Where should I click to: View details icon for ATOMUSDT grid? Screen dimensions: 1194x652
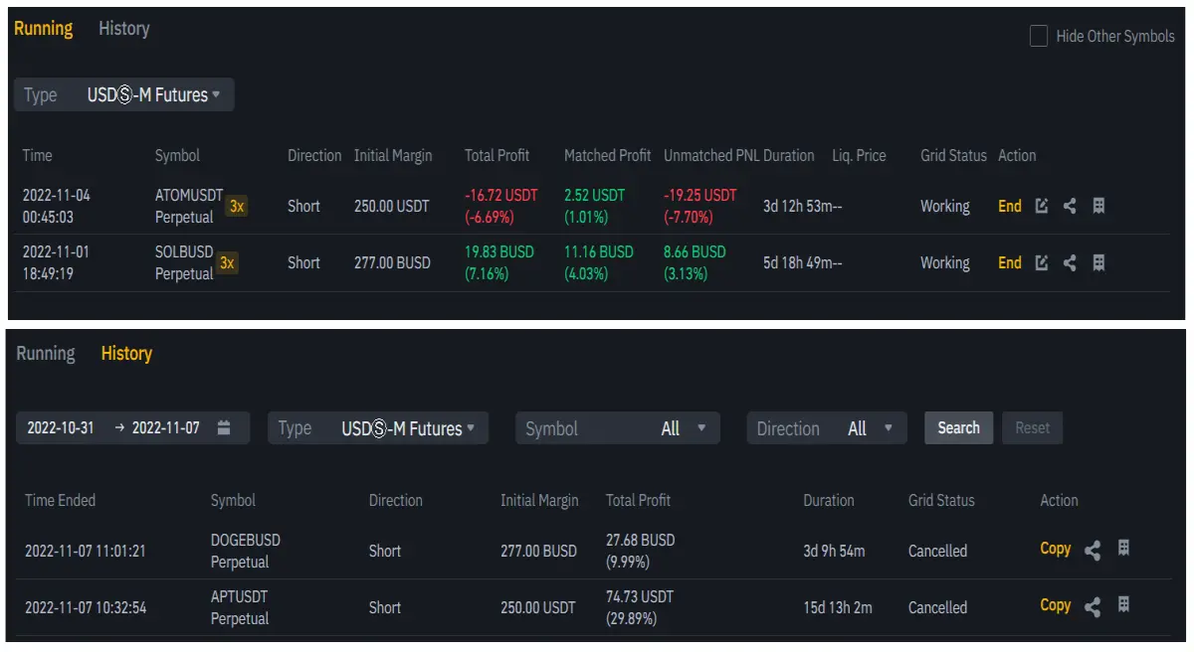1098,206
